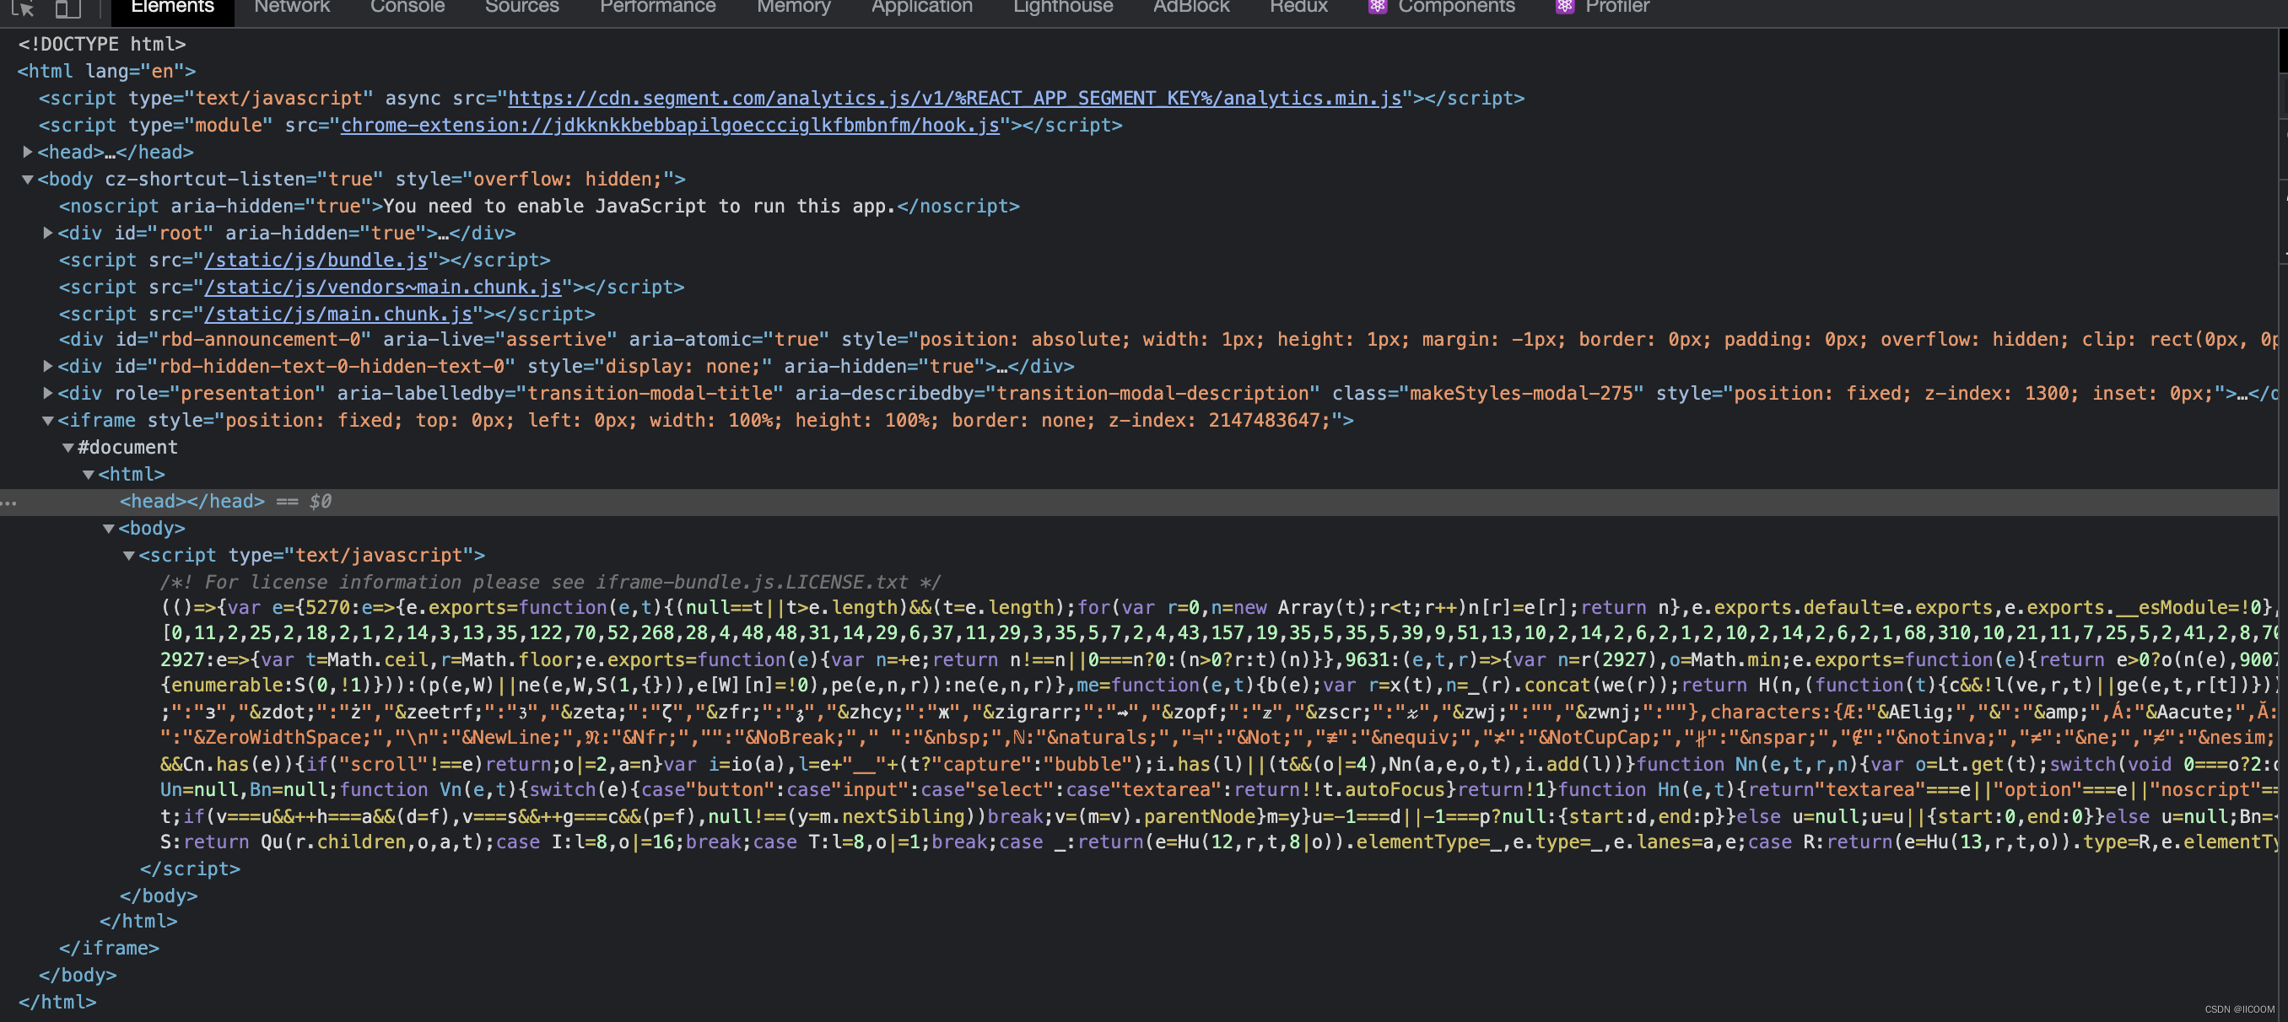This screenshot has height=1022, width=2288.
Task: Click the code line starting with Un=null,Bn=null
Action: click(x=1218, y=789)
